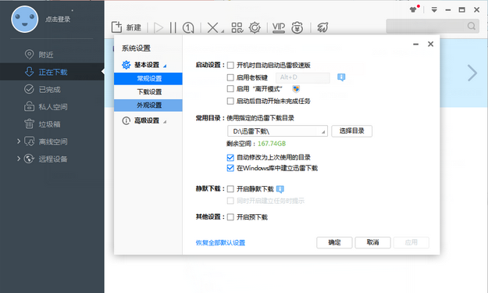Image resolution: width=488 pixels, height=293 pixels.
Task: Click the priority download circle icon
Action: tap(188, 27)
